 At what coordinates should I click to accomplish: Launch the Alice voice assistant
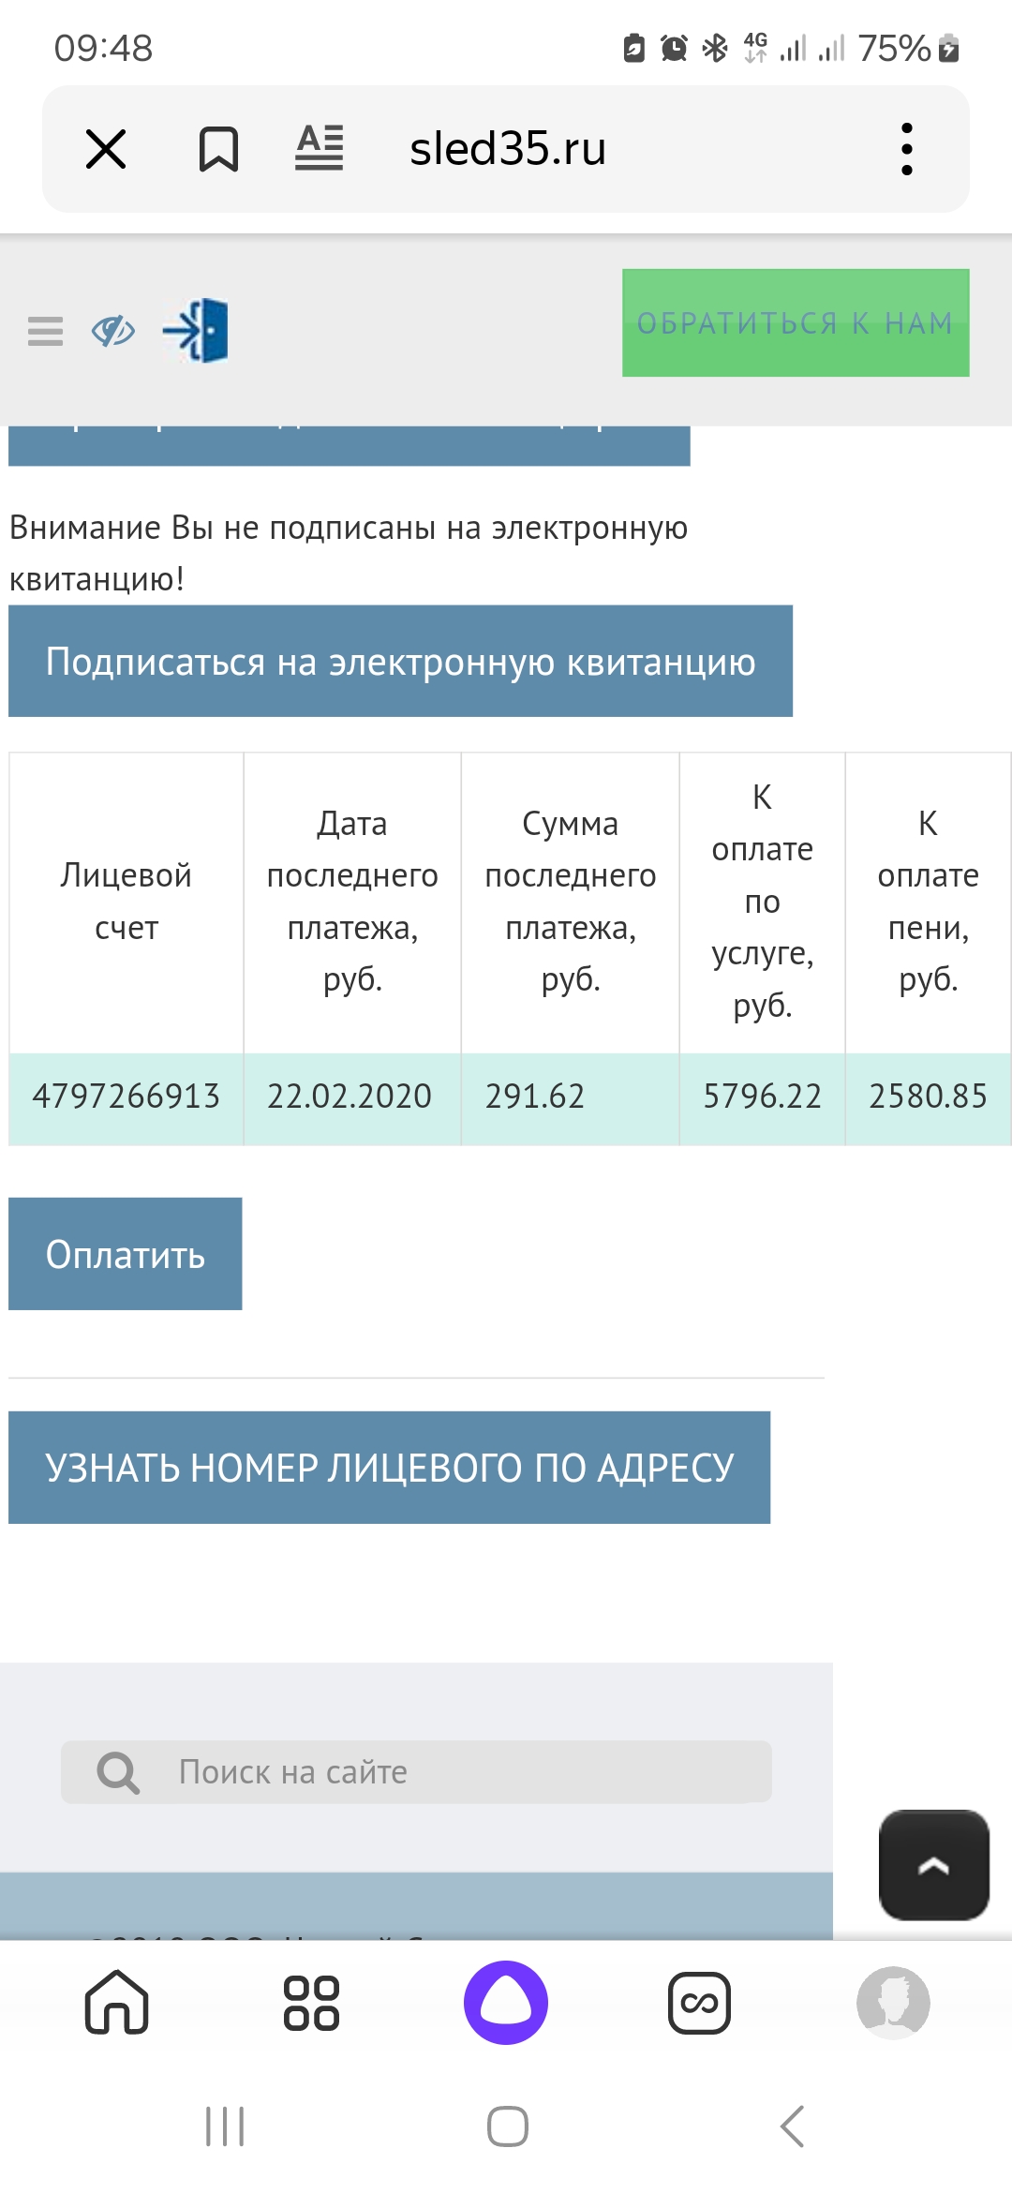[x=506, y=2003]
